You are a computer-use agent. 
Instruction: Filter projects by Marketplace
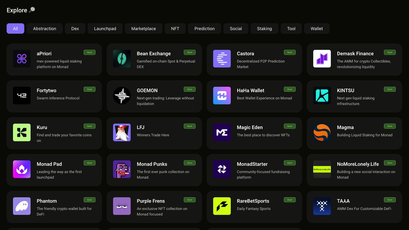[143, 29]
